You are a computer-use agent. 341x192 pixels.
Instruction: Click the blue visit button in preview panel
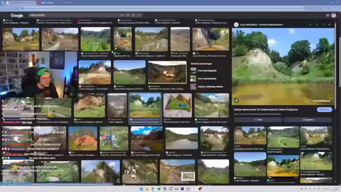click(x=324, y=109)
